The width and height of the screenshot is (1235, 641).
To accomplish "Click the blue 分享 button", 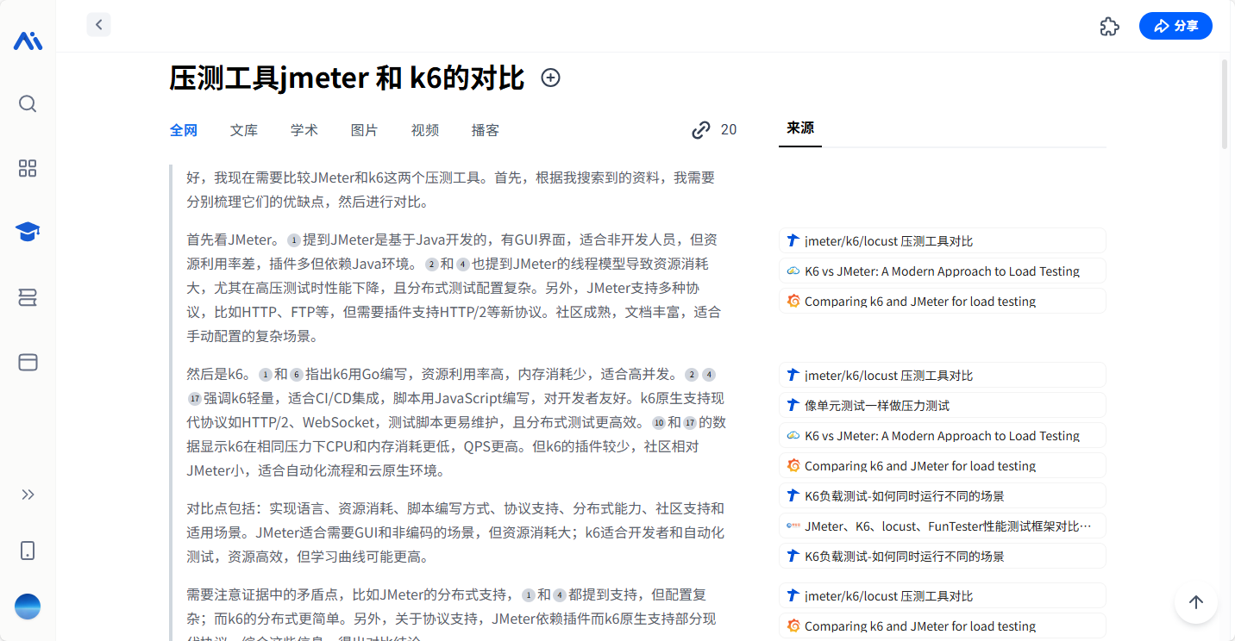I will 1175,26.
